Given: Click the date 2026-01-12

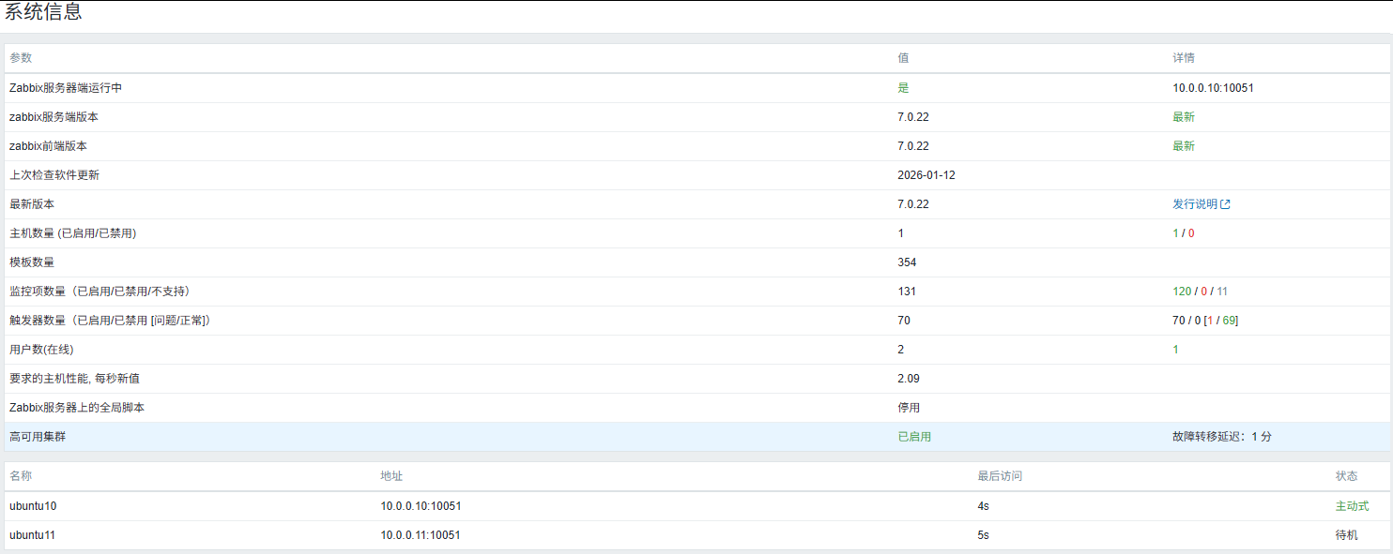Looking at the screenshot, I should point(926,175).
